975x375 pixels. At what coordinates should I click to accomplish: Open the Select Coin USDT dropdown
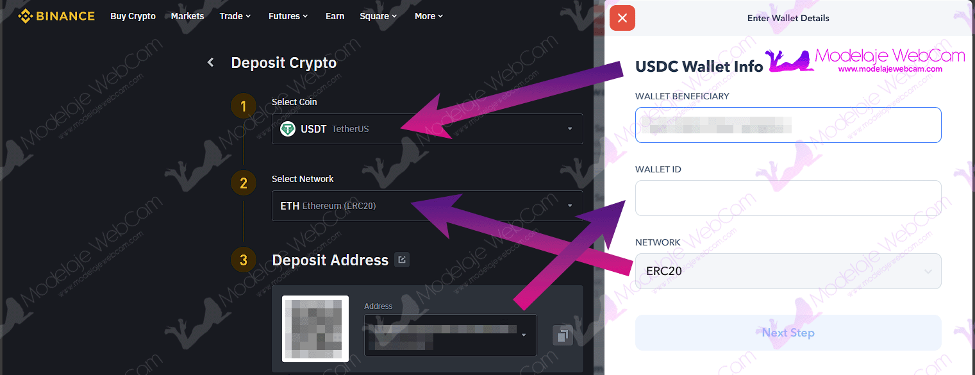click(x=428, y=129)
